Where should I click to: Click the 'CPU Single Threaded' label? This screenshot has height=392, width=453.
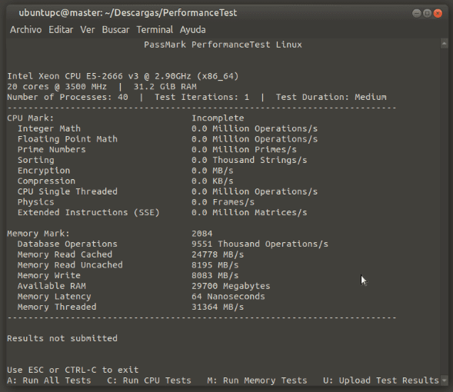68,191
